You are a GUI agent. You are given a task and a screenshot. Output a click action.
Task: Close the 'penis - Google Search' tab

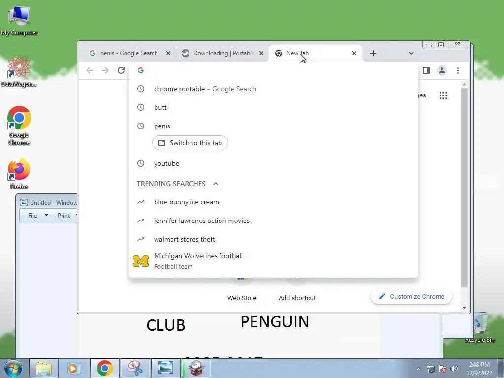[x=168, y=53]
